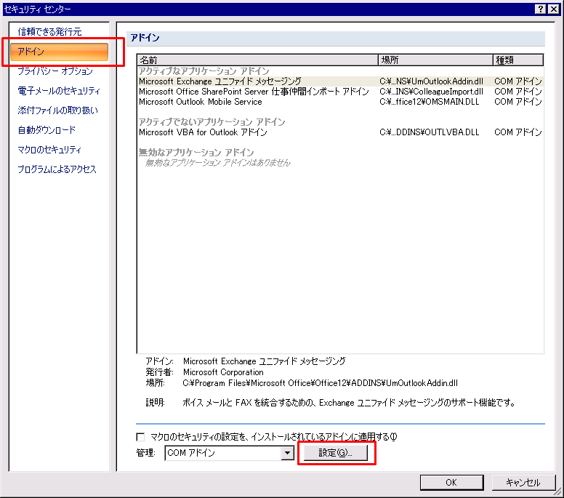Screen dimensions: 564x498
Task: Open 信頼できる発行元 category
Action: point(49,32)
